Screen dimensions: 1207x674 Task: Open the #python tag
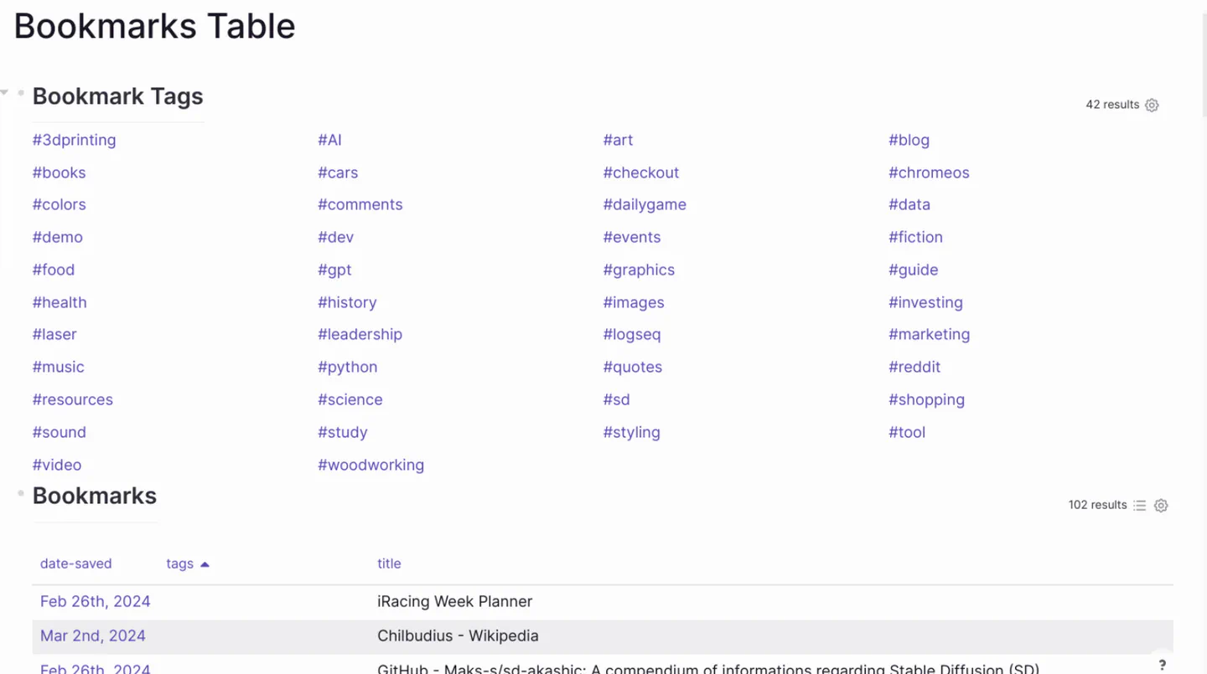[347, 367]
